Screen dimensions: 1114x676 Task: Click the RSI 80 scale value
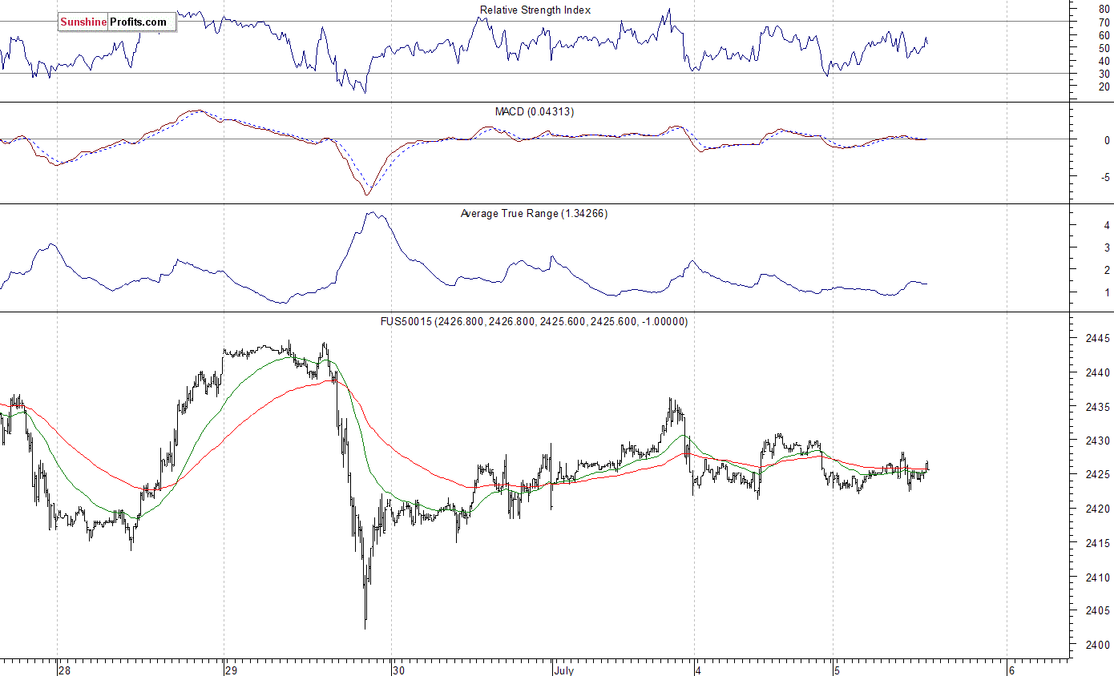(x=1104, y=10)
